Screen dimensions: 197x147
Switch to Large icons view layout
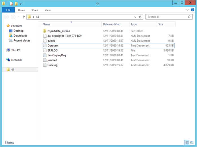coord(191,142)
